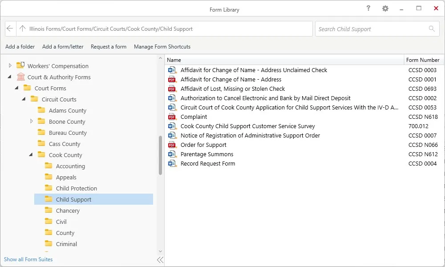445x267 pixels.
Task: Click Word icon for Customer Service Survey
Action: [172, 126]
